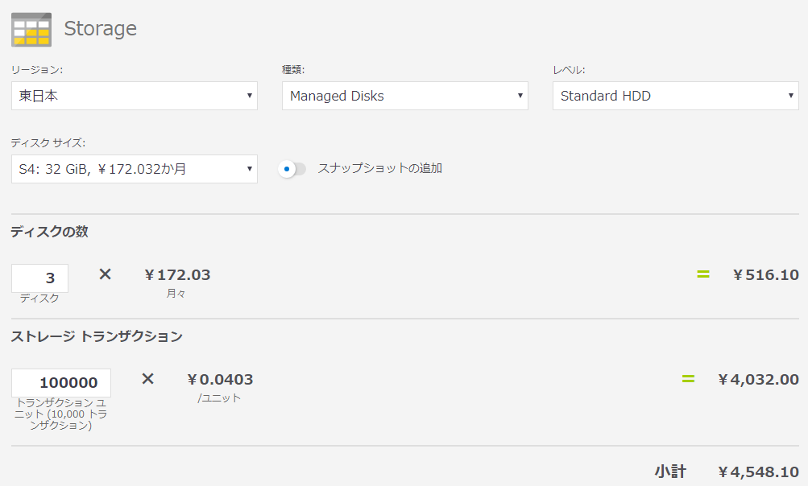808x486 pixels.
Task: Expand the 種類 dropdown showing Managed Disks
Action: pos(405,96)
